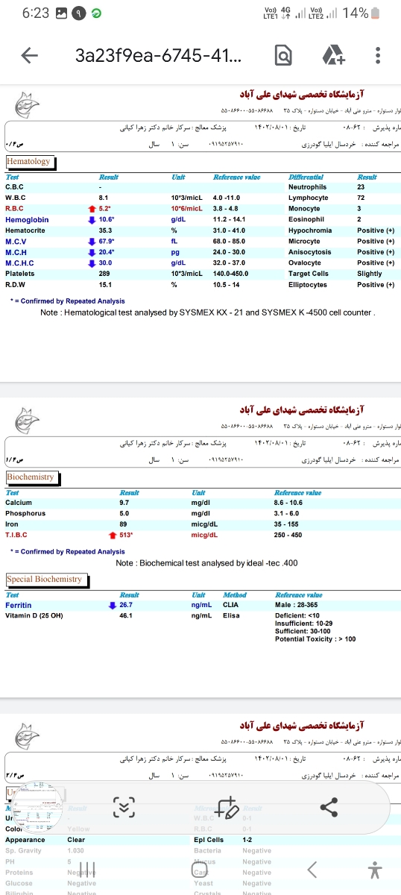Tap the Ferritin row label
This screenshot has height=895, width=401.
point(18,605)
